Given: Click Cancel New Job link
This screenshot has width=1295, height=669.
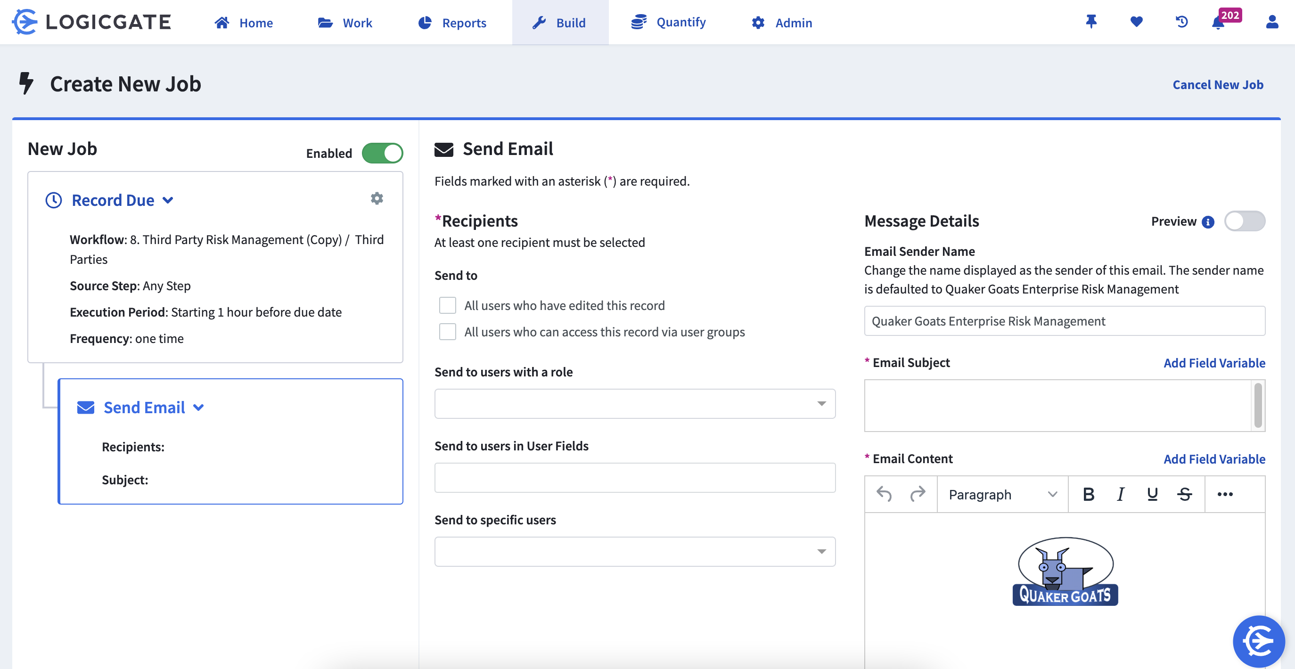Looking at the screenshot, I should coord(1218,84).
